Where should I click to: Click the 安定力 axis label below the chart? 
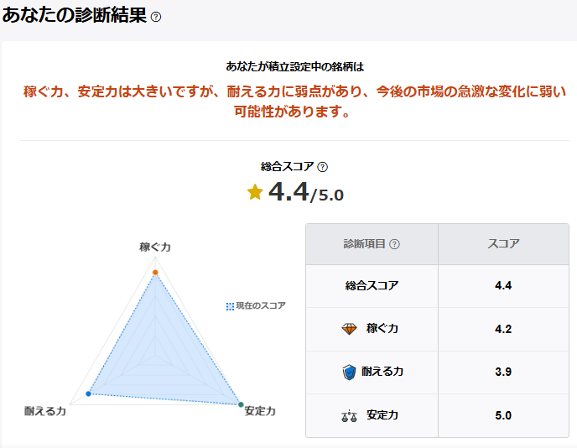pyautogui.click(x=259, y=411)
